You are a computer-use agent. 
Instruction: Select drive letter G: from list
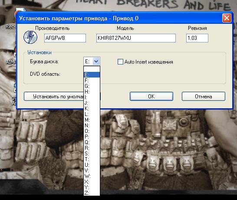tap(92, 86)
